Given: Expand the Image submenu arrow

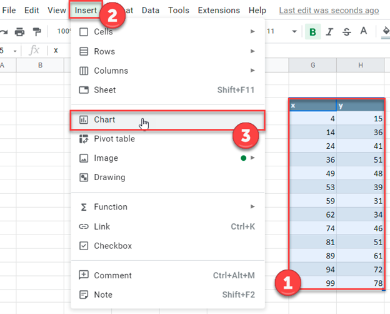Looking at the screenshot, I should [x=252, y=158].
